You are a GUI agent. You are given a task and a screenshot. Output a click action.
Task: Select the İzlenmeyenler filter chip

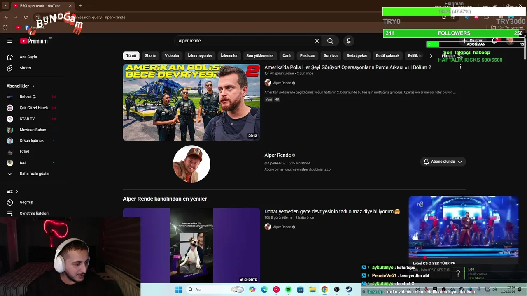coord(200,56)
